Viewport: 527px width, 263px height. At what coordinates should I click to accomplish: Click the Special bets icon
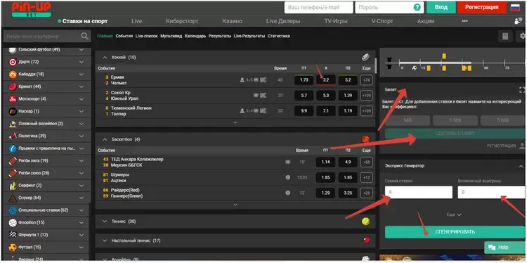click(x=13, y=210)
